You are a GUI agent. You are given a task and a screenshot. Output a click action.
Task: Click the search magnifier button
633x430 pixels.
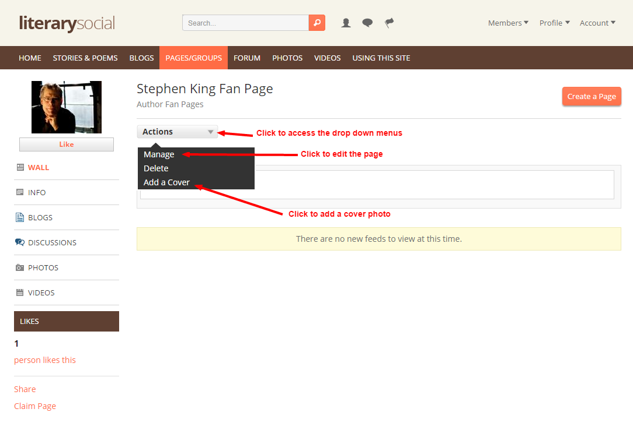pyautogui.click(x=317, y=23)
